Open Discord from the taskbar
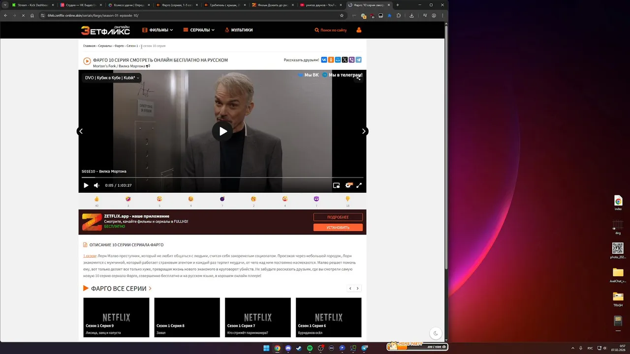 (x=288, y=348)
